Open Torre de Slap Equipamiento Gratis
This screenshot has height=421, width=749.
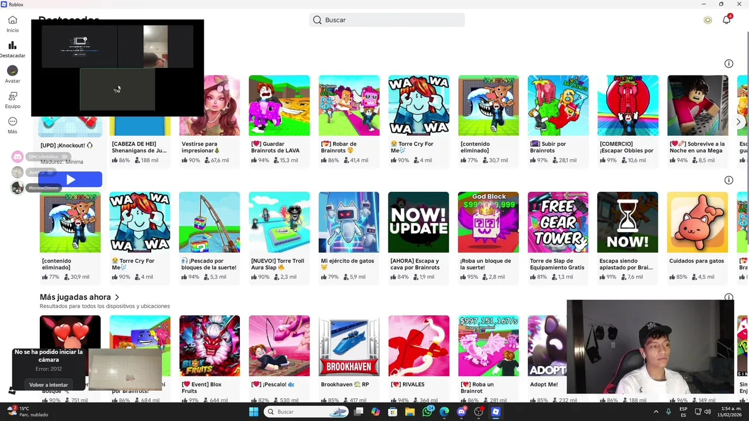558,237
